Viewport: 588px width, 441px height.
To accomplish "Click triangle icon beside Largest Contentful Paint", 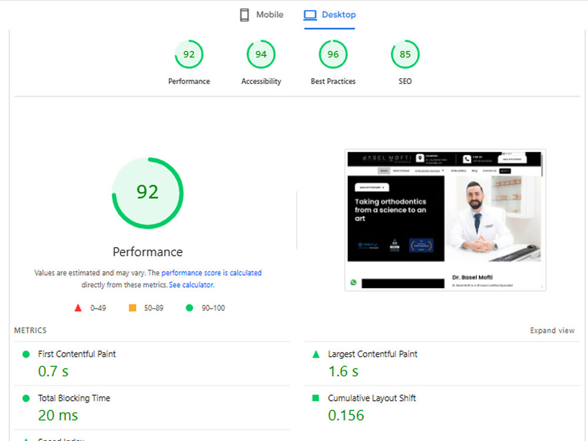I will click(x=316, y=354).
